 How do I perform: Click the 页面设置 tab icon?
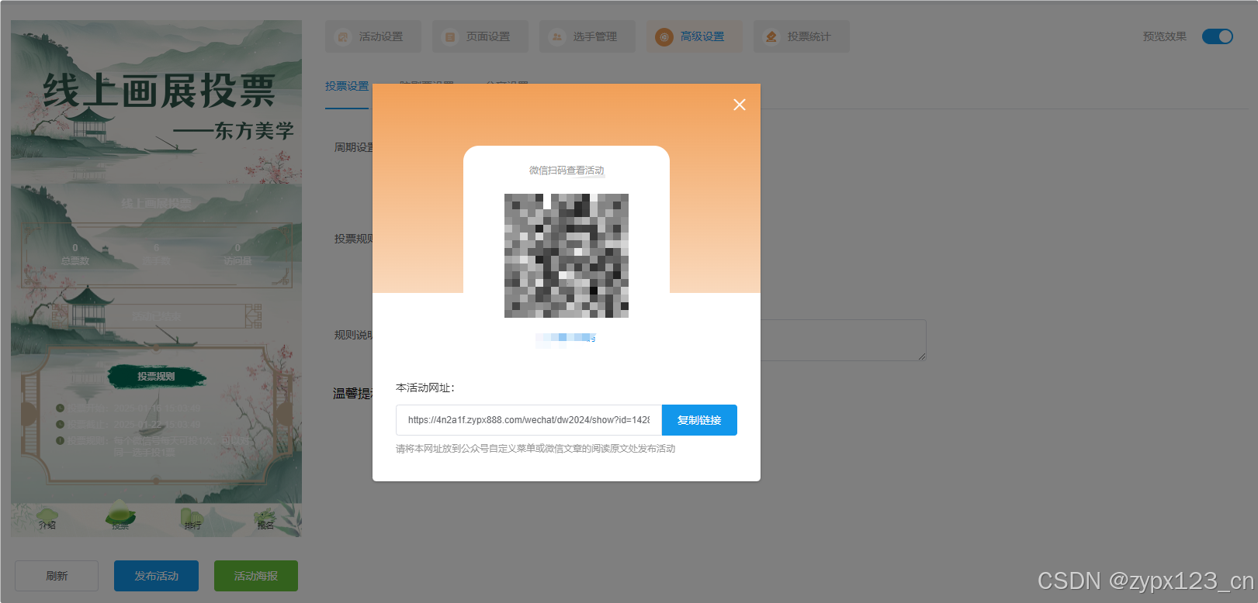[450, 36]
